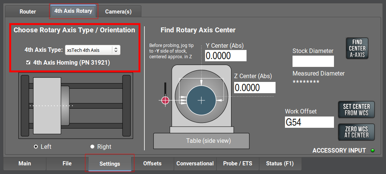Click the stock center crosshair in diagram

tap(202, 100)
